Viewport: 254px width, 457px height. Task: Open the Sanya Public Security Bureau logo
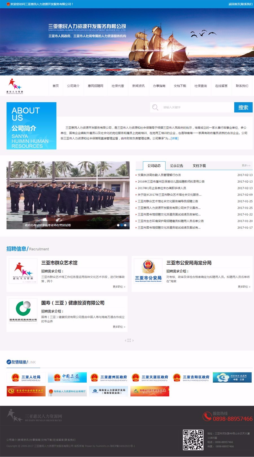click(x=148, y=271)
